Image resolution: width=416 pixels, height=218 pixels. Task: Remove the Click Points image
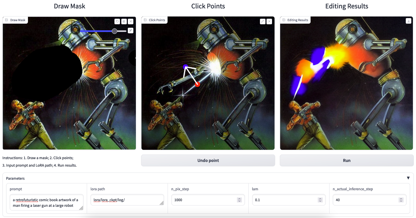(x=269, y=21)
